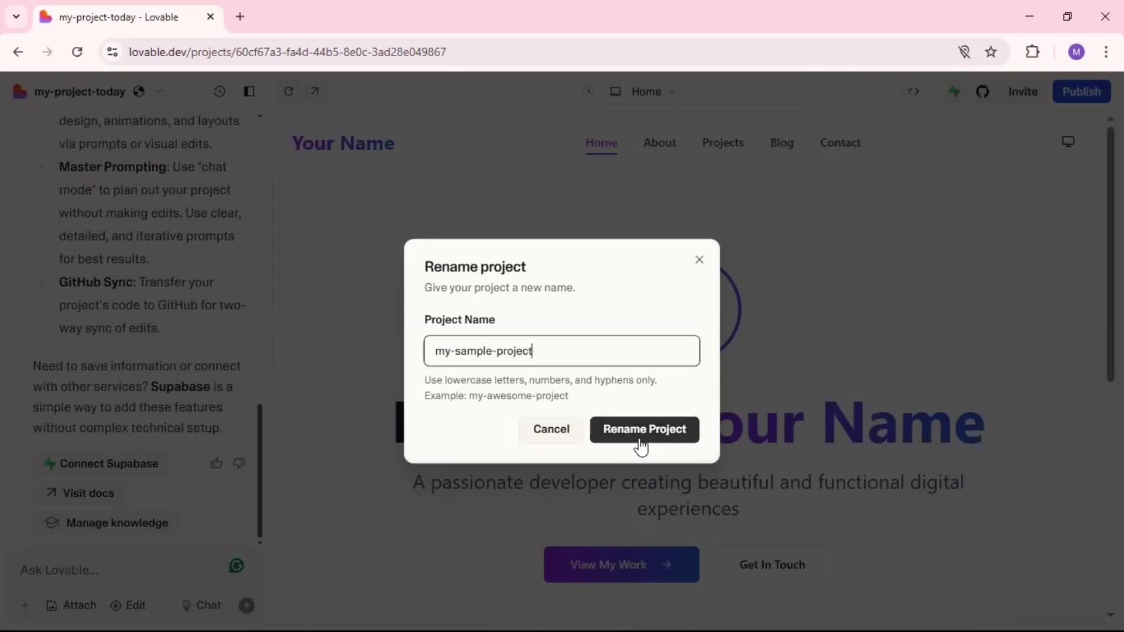This screenshot has width=1124, height=632.
Task: Give thumbs down to the chat response
Action: (x=239, y=463)
